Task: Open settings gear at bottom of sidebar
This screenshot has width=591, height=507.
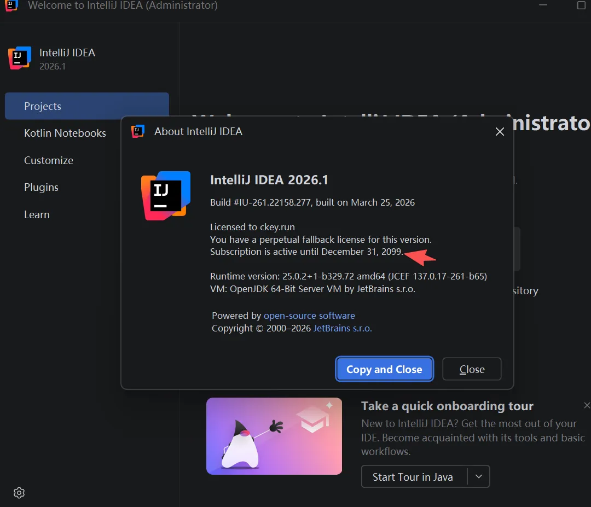Action: click(19, 493)
